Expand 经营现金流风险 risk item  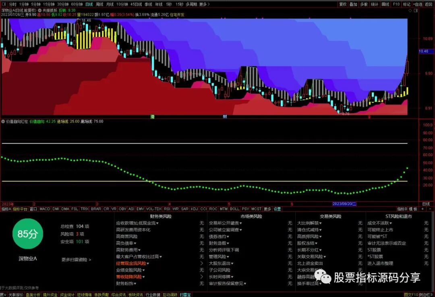pyautogui.click(x=133, y=263)
